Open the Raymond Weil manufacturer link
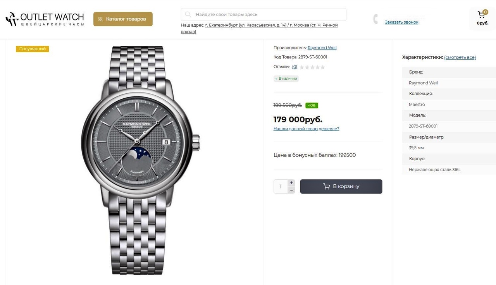496x285 pixels. click(322, 48)
